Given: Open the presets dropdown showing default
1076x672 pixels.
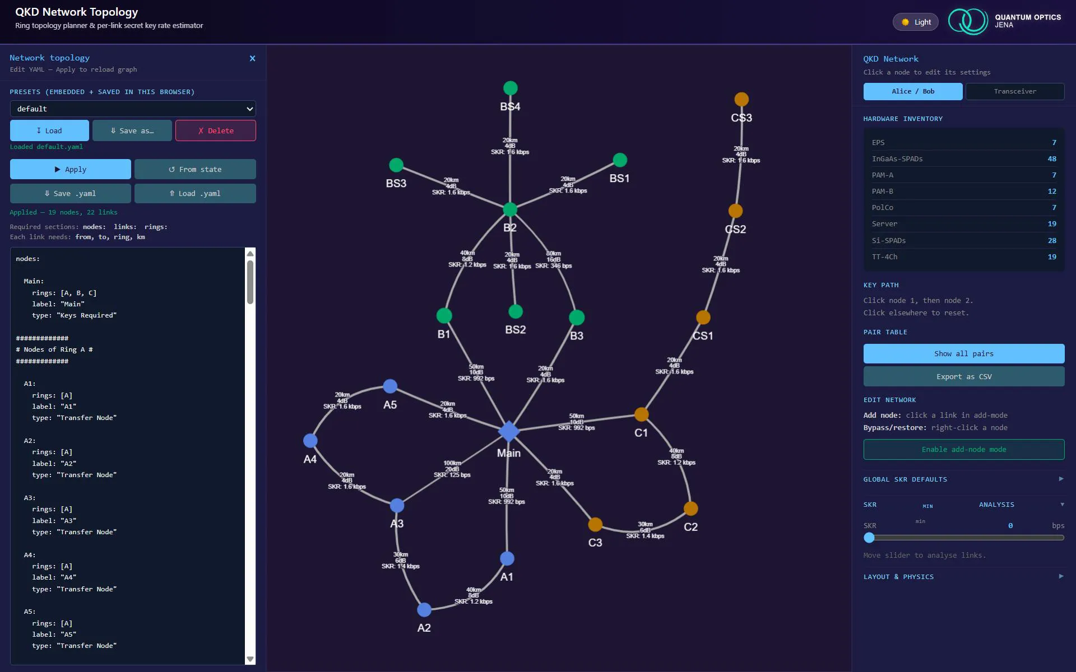Looking at the screenshot, I should 133,109.
